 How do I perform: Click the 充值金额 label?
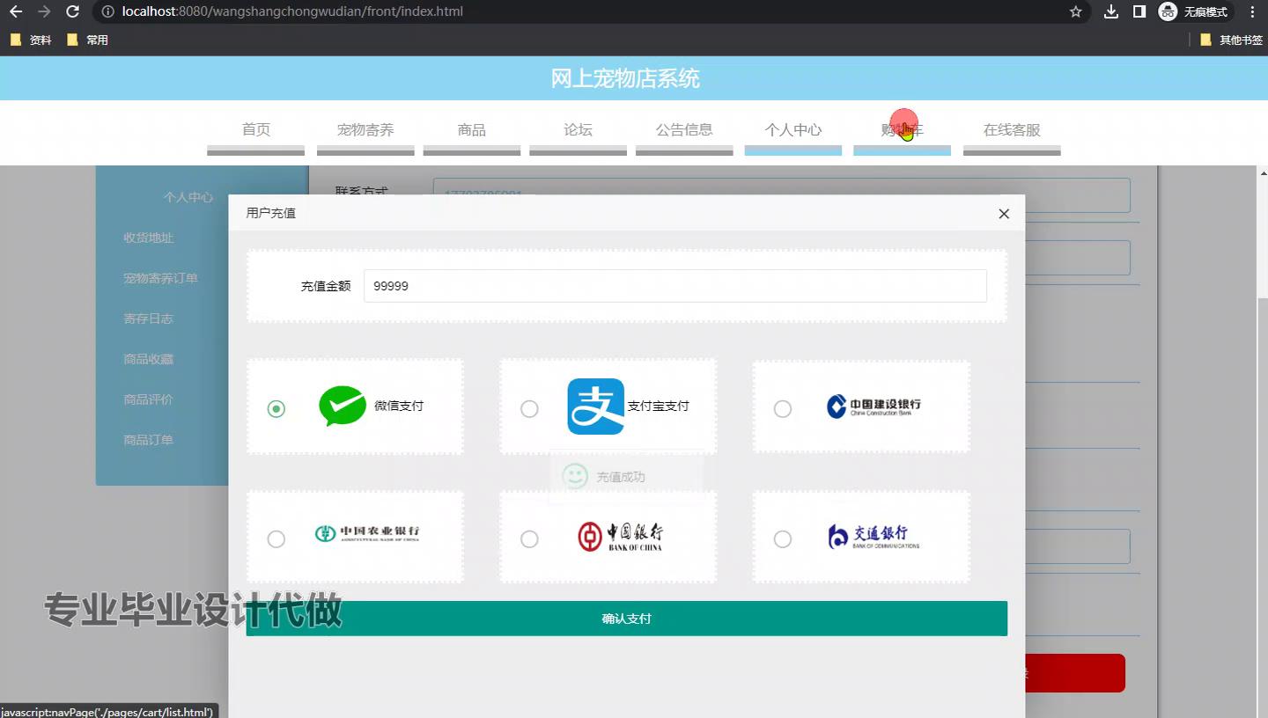click(x=326, y=286)
